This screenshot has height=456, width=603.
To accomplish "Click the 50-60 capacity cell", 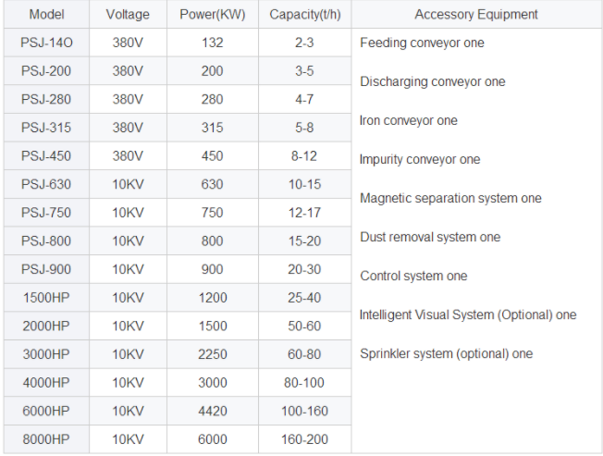I will (305, 326).
